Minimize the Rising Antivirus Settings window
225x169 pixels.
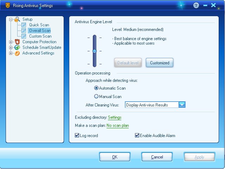tap(205, 6)
